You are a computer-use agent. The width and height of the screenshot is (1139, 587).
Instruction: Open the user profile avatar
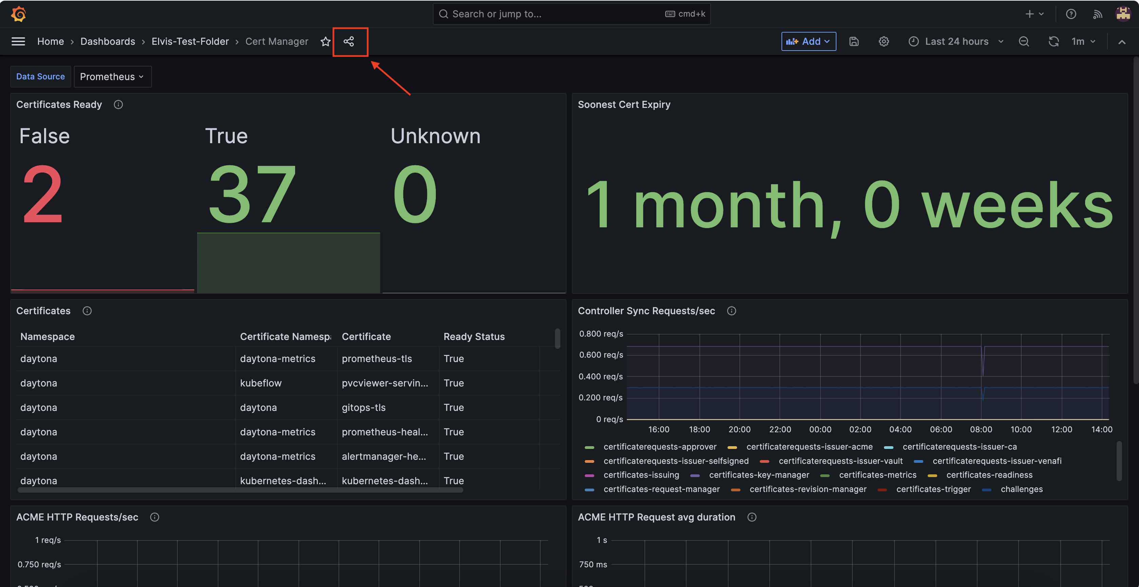pos(1123,14)
